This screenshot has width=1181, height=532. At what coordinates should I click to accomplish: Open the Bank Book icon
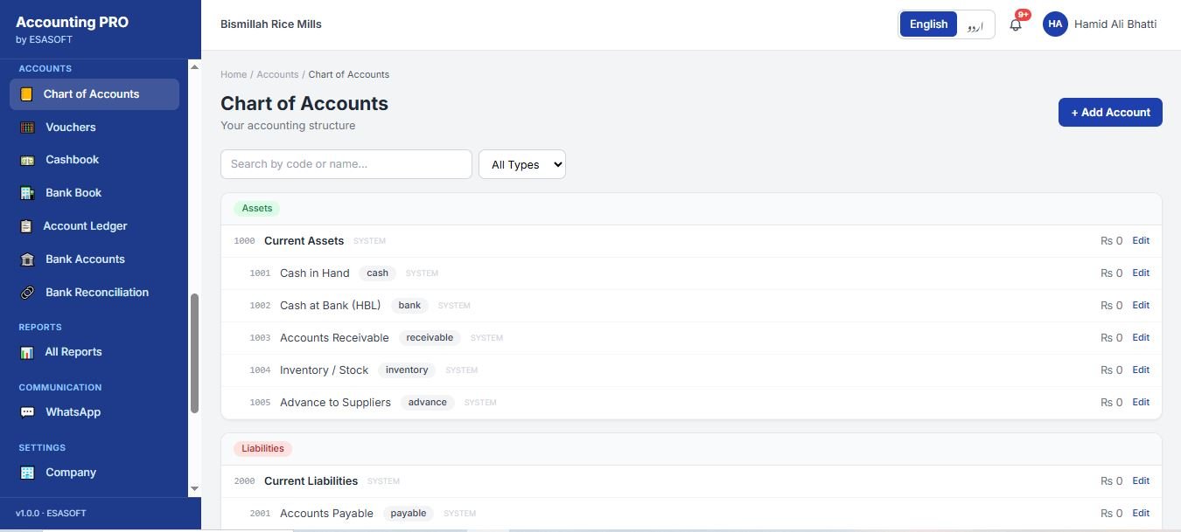coord(27,193)
